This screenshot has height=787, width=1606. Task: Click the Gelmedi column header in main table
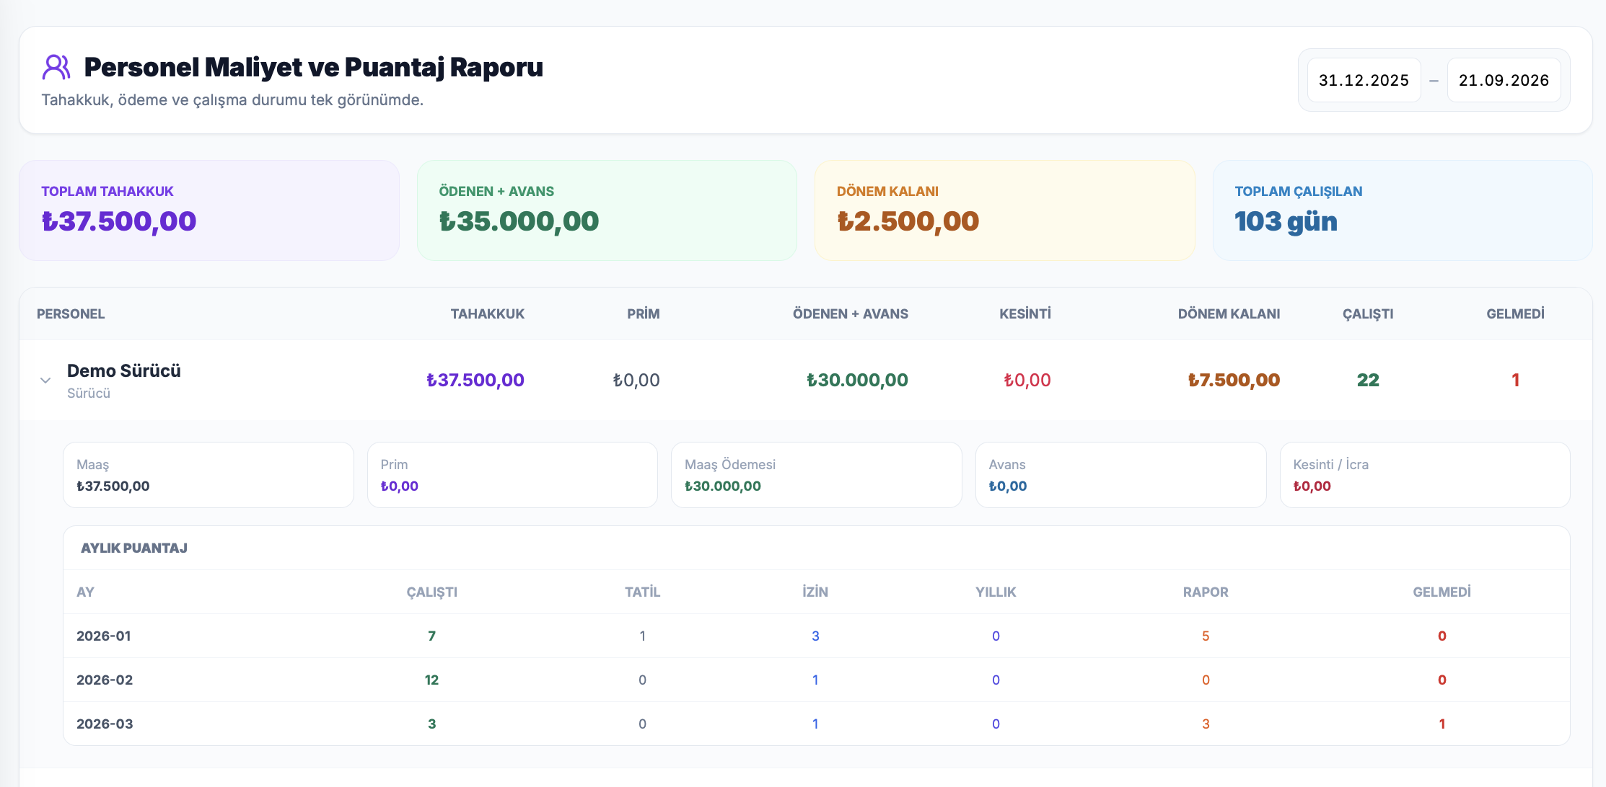point(1515,314)
